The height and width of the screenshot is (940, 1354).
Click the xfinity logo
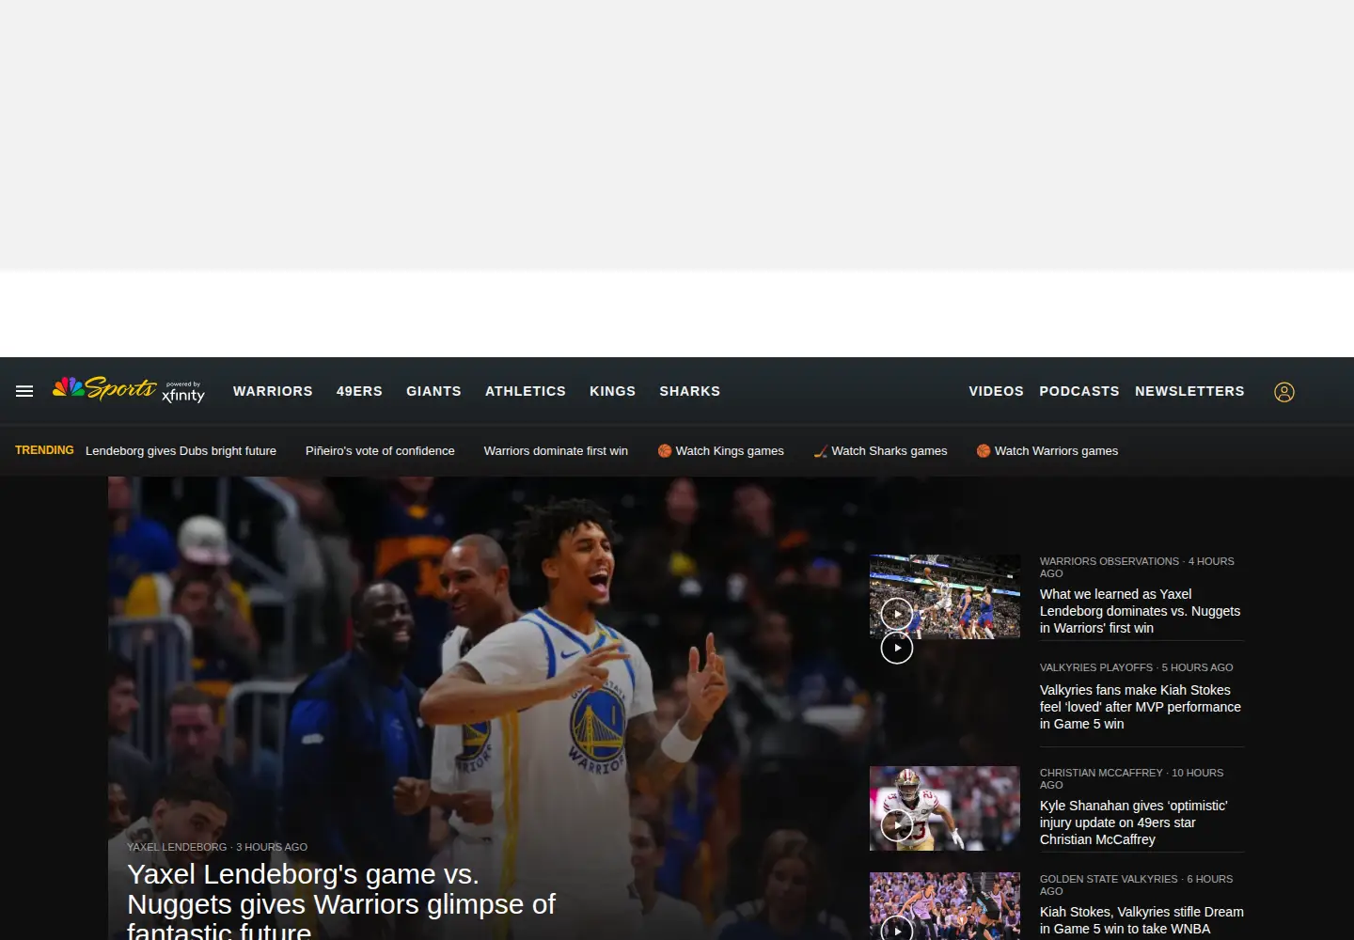183,393
